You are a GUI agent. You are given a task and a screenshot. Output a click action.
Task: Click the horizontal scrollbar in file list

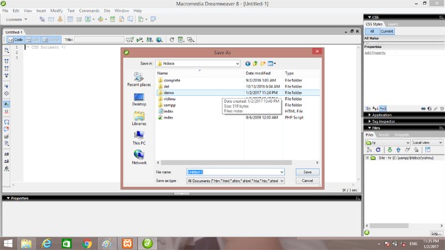(x=226, y=162)
